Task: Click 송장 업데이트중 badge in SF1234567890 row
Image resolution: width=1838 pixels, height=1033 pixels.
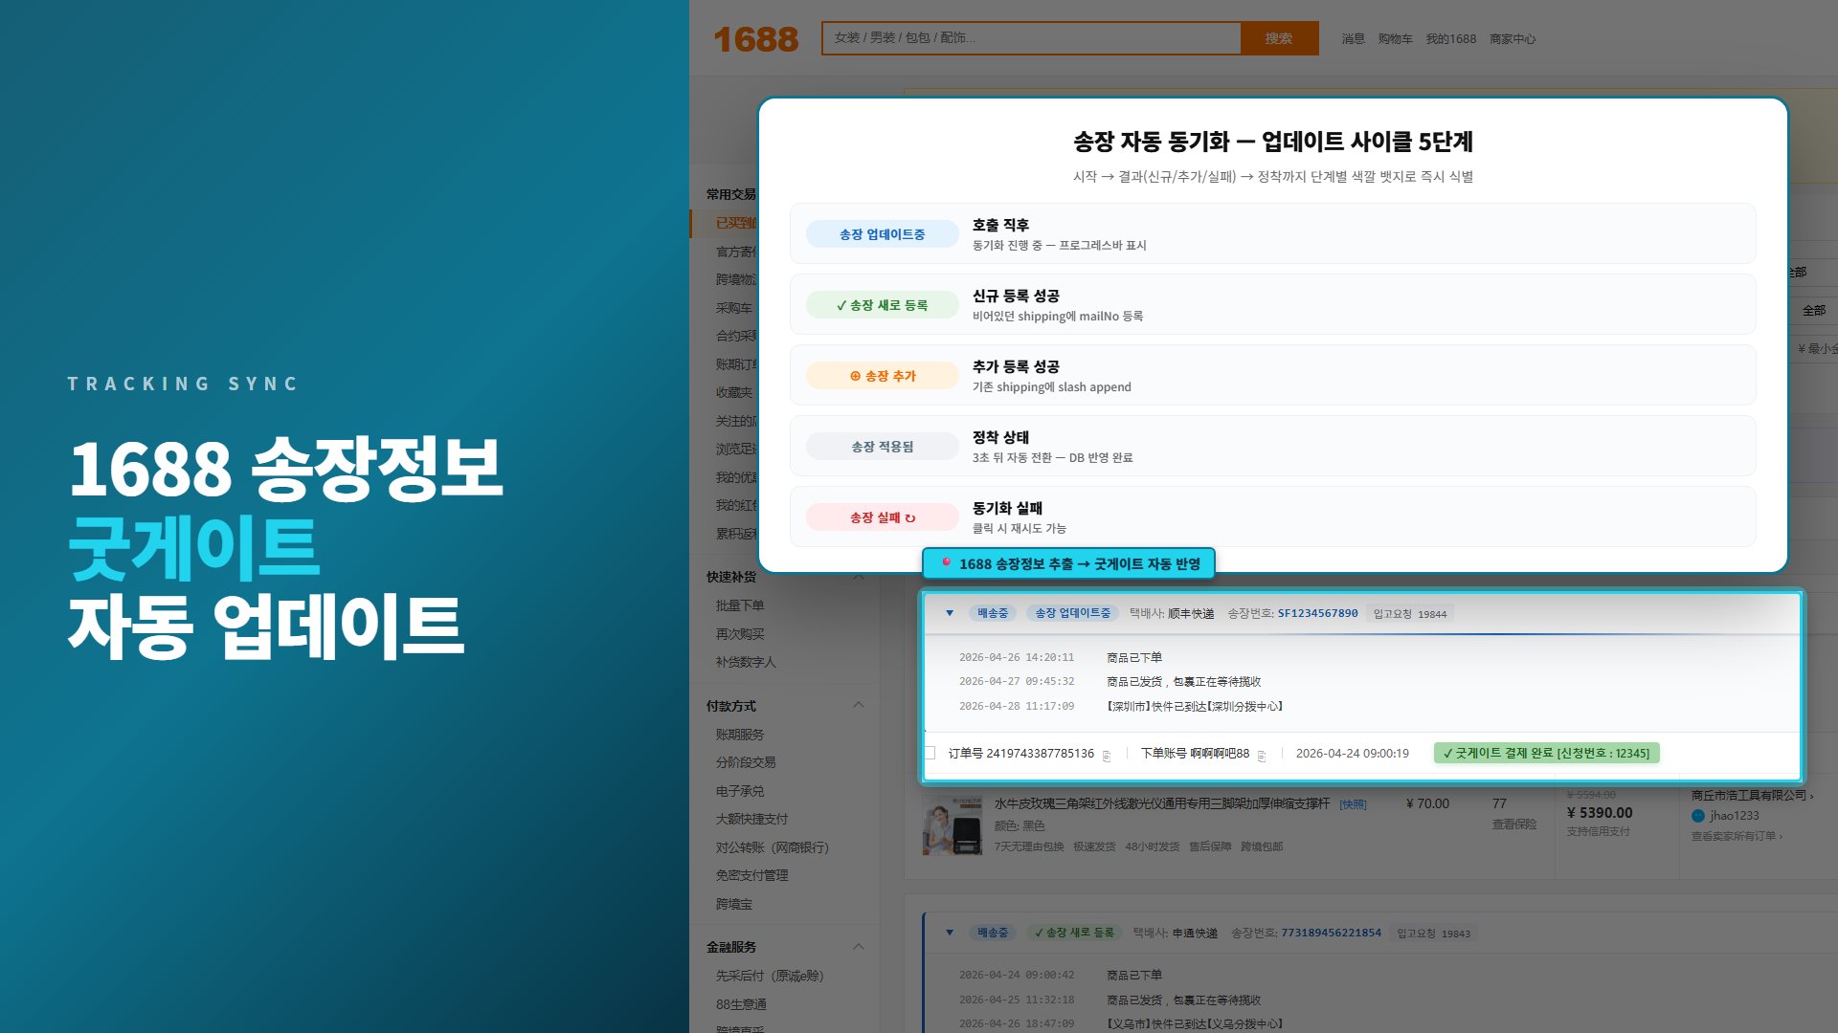Action: tap(1072, 613)
